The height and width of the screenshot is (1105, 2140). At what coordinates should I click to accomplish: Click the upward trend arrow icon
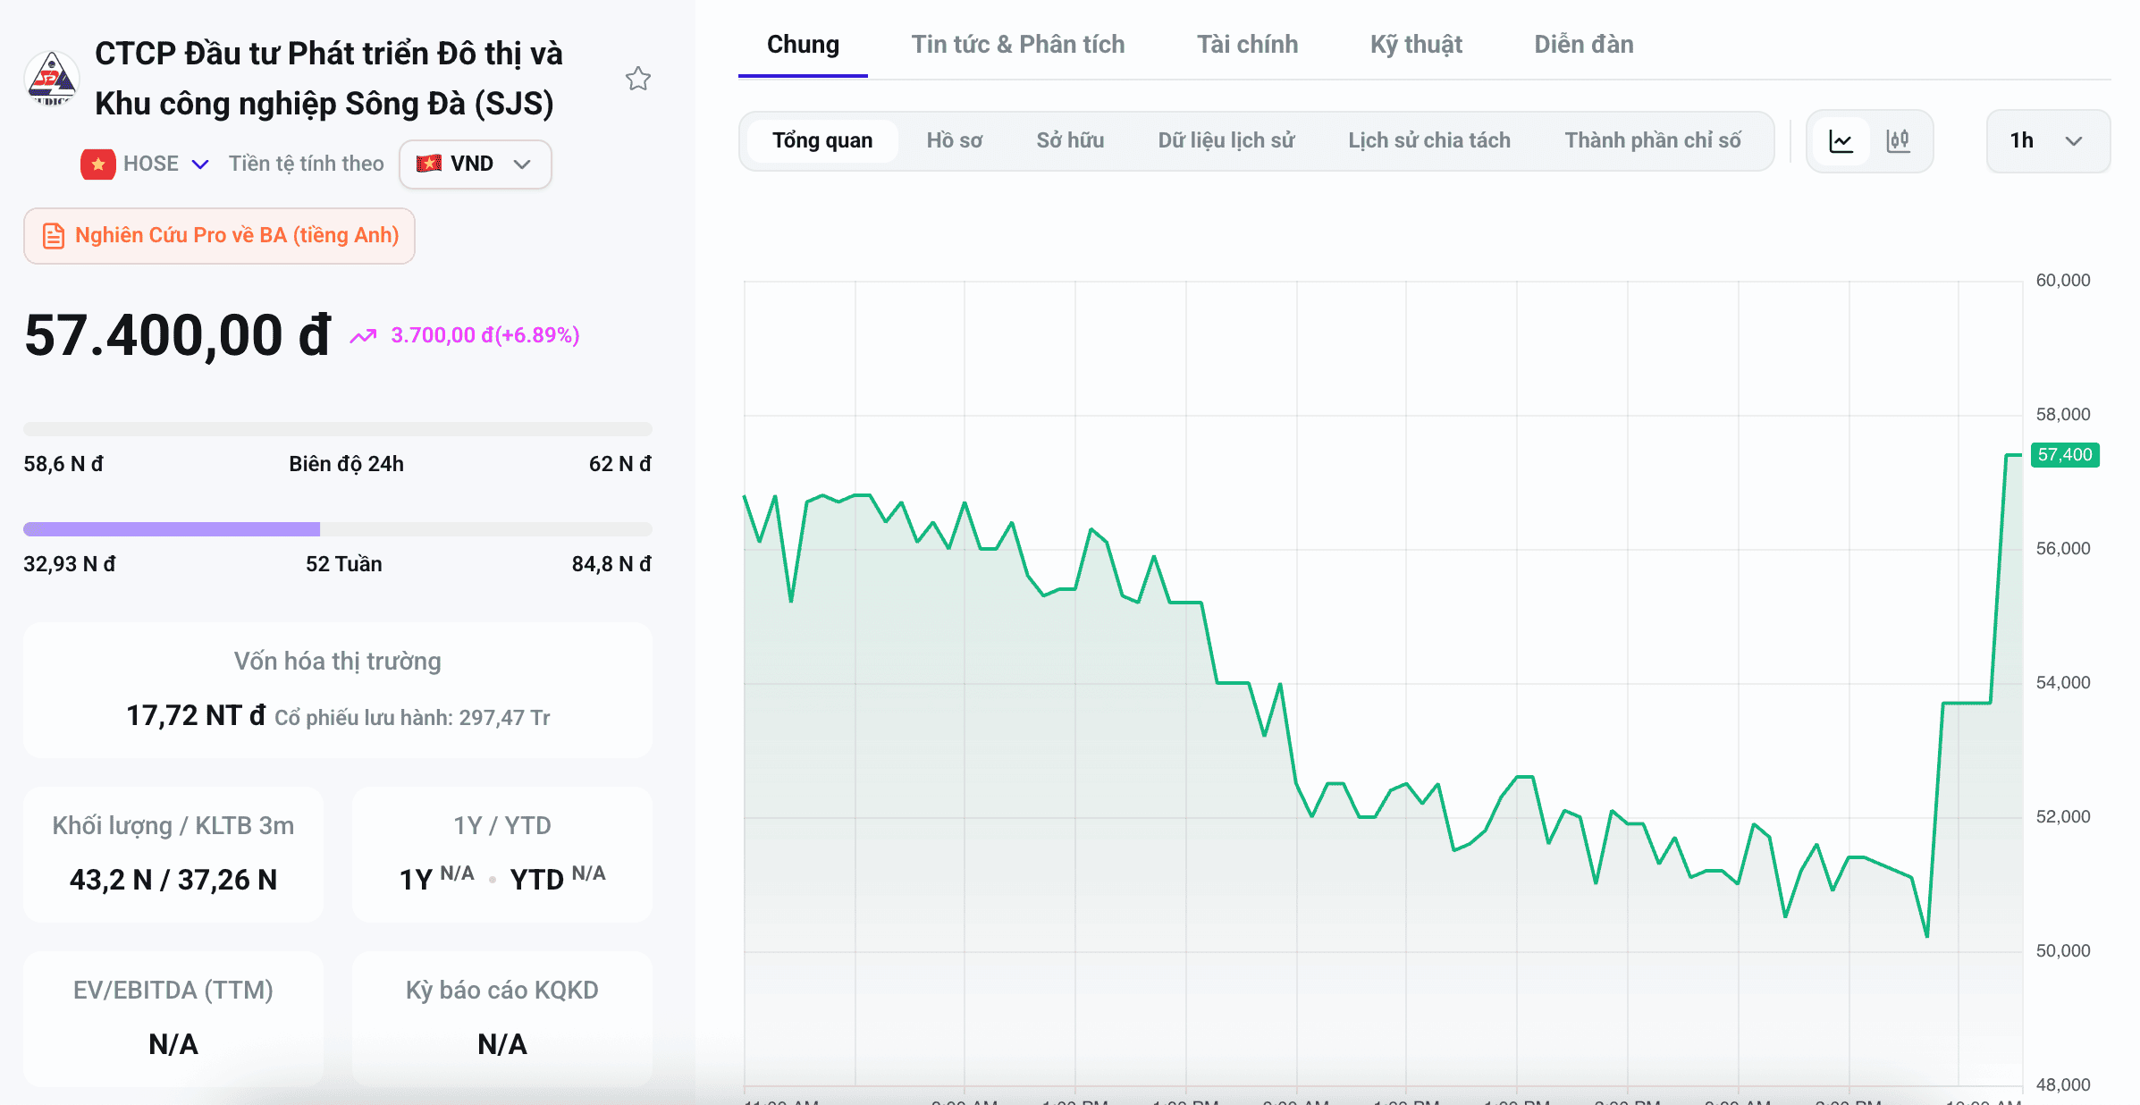(x=363, y=336)
